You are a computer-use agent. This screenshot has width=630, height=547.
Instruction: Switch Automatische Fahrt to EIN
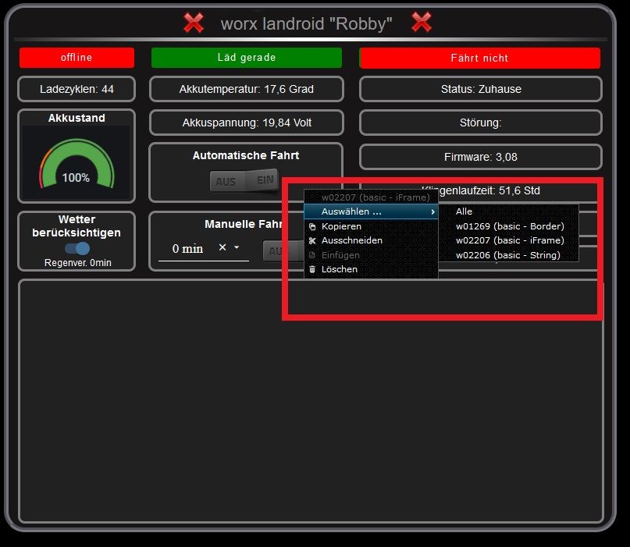coord(265,180)
